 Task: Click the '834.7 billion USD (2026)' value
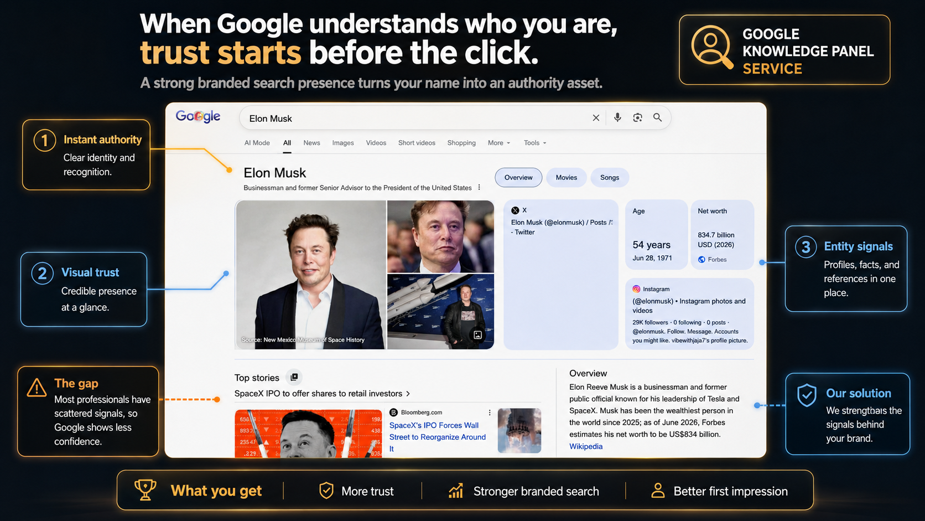point(716,240)
